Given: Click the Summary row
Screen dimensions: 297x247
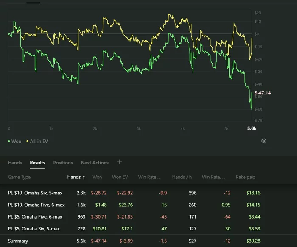Looking at the screenshot, I should (18, 241).
